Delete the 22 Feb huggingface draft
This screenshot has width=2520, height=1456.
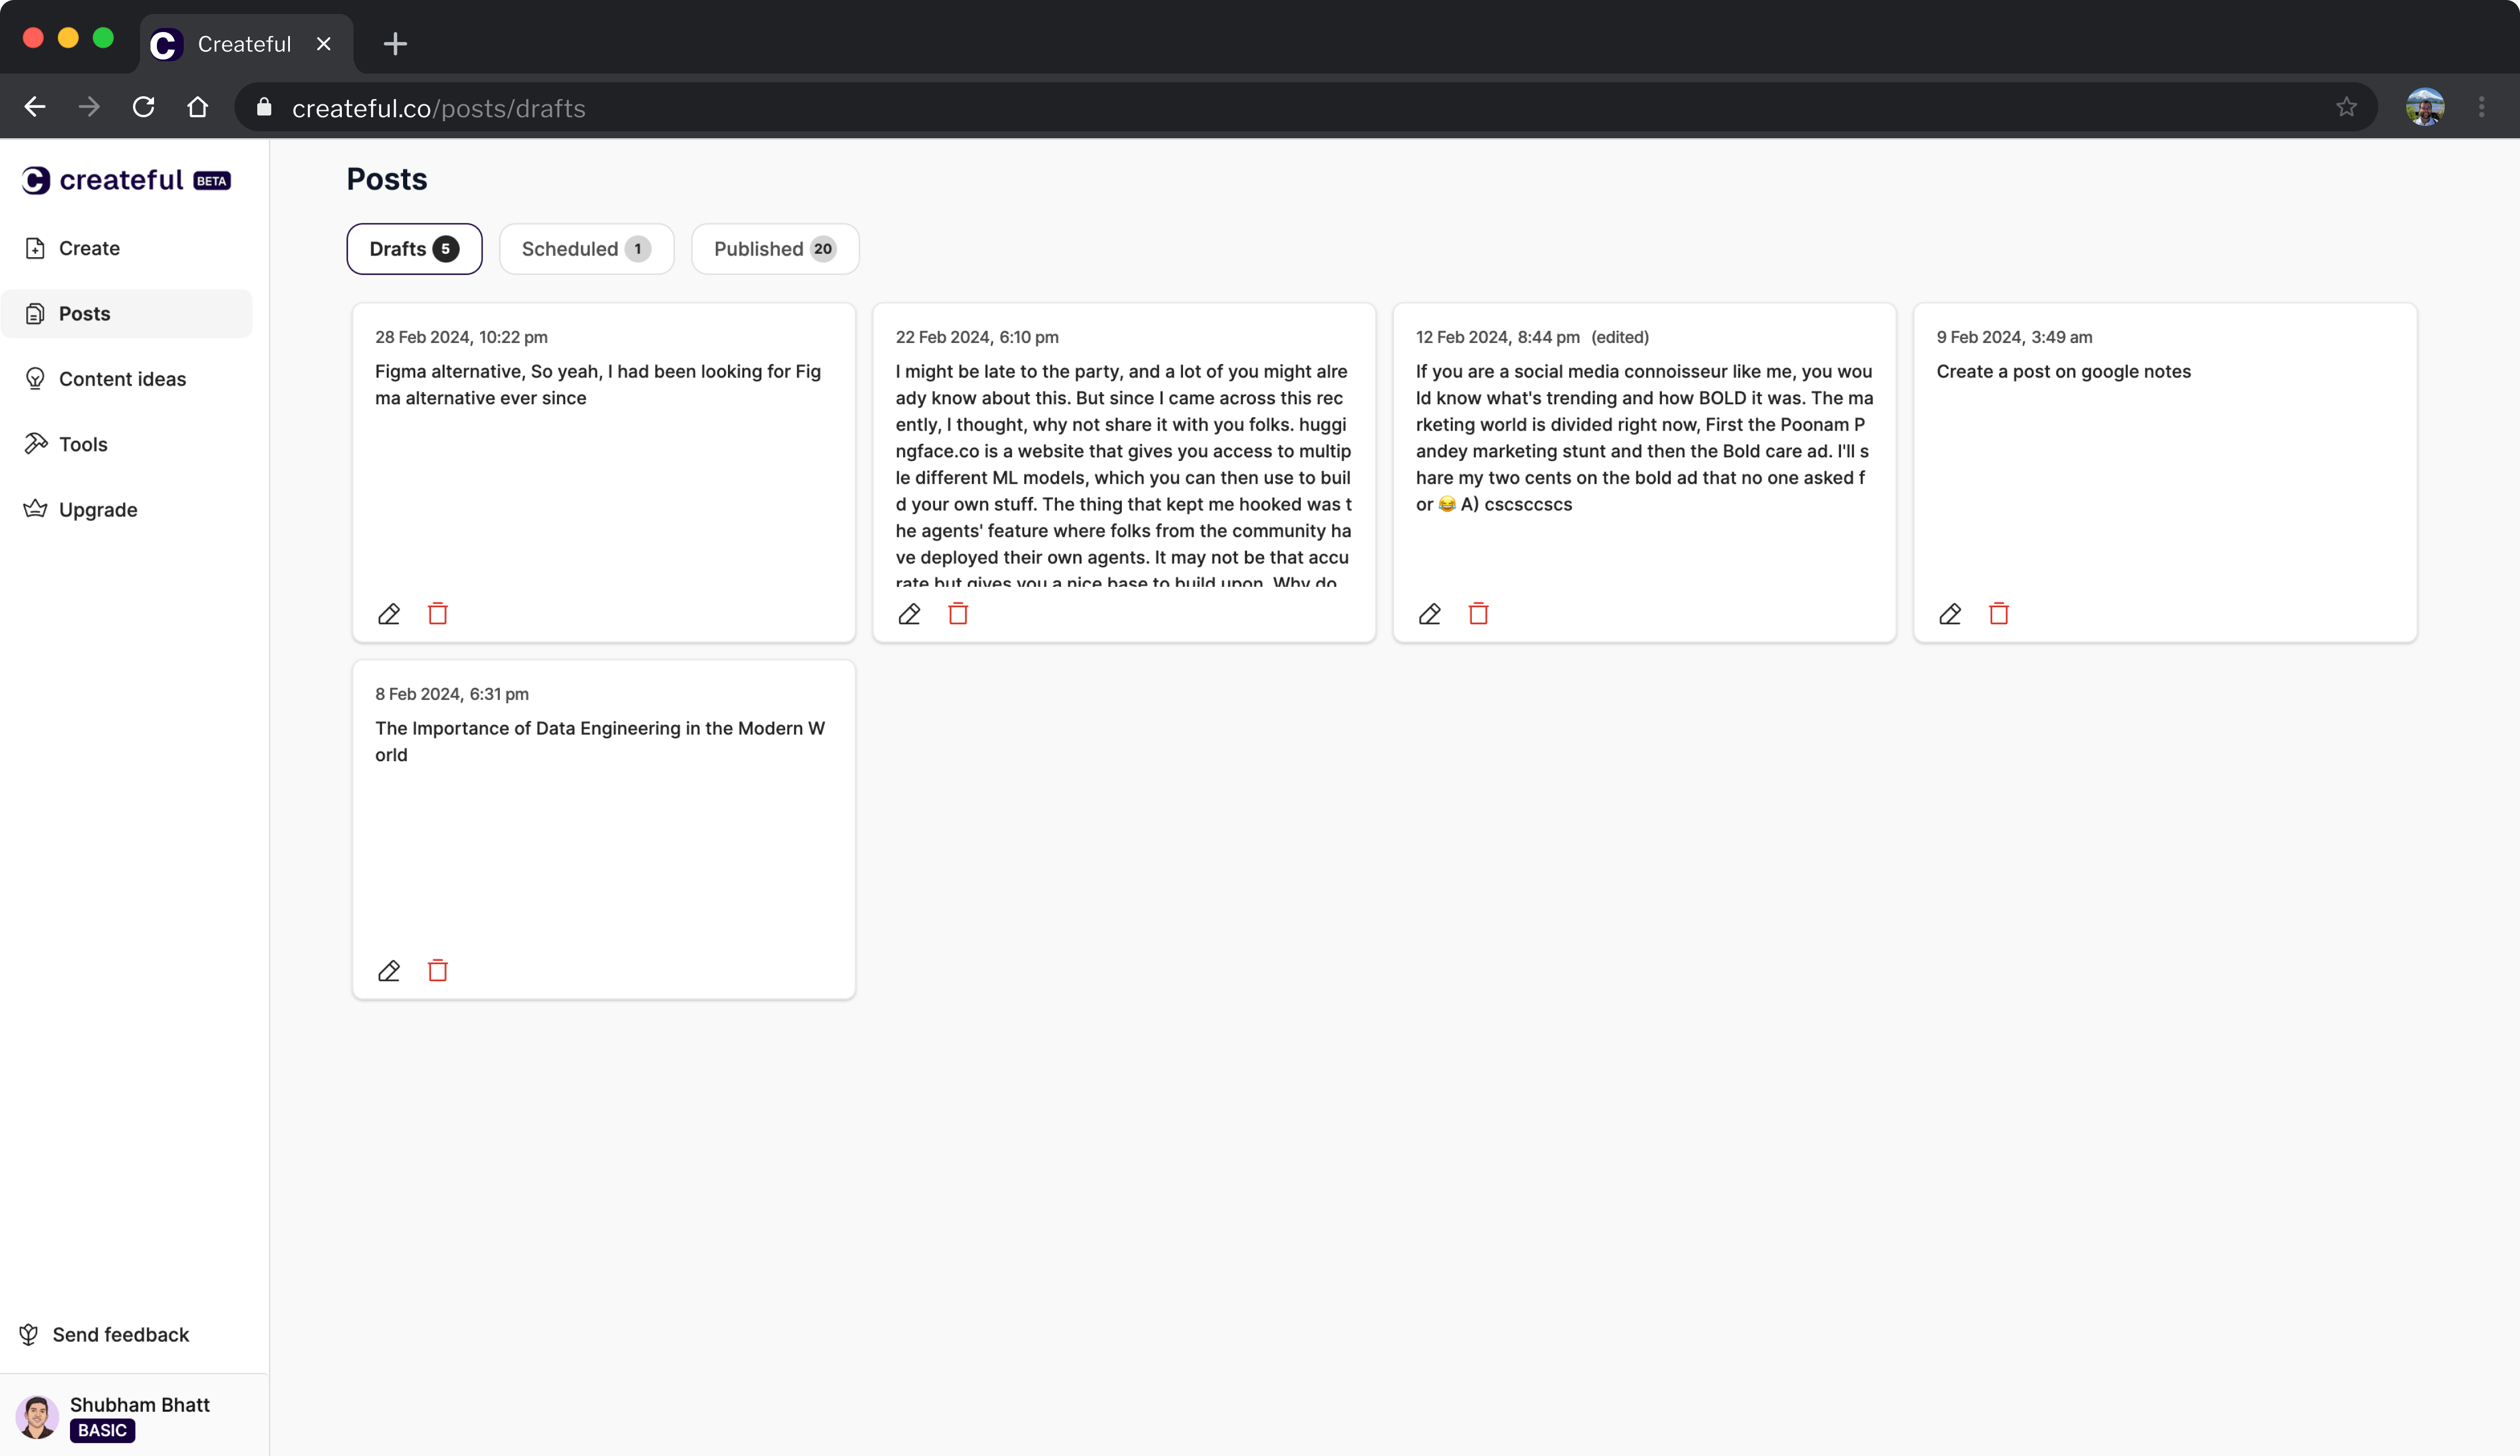(x=958, y=614)
